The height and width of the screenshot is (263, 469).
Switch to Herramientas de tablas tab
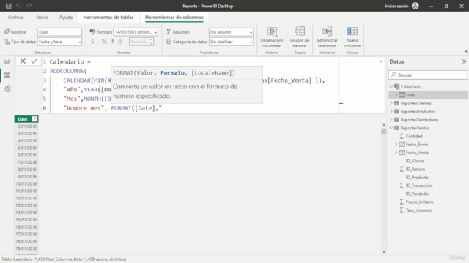pyautogui.click(x=108, y=18)
